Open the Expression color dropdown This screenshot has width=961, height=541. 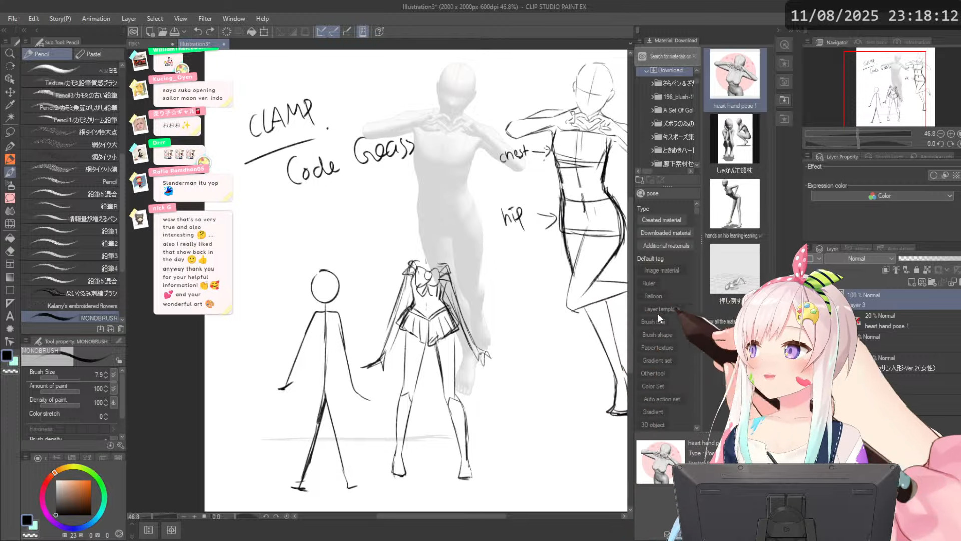[882, 196]
